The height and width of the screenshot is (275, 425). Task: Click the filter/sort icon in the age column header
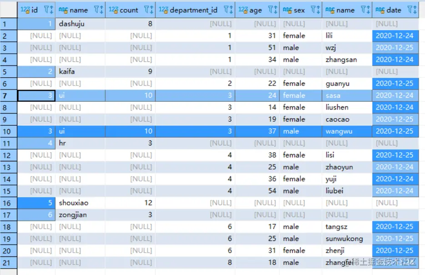pyautogui.click(x=273, y=10)
